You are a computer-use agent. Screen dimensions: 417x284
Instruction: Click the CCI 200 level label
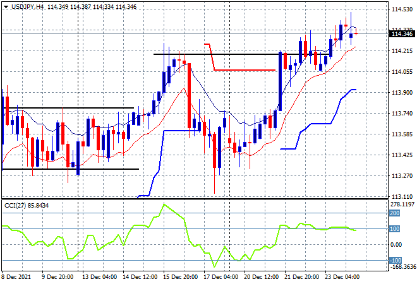[x=395, y=213]
